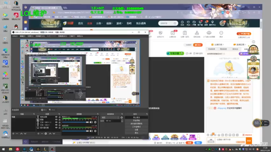This screenshot has width=271, height=152.
Task: Expand gift bar up-chevron below player
Action: (199, 137)
